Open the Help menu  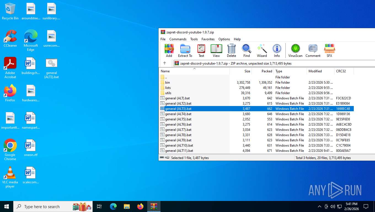pyautogui.click(x=237, y=39)
